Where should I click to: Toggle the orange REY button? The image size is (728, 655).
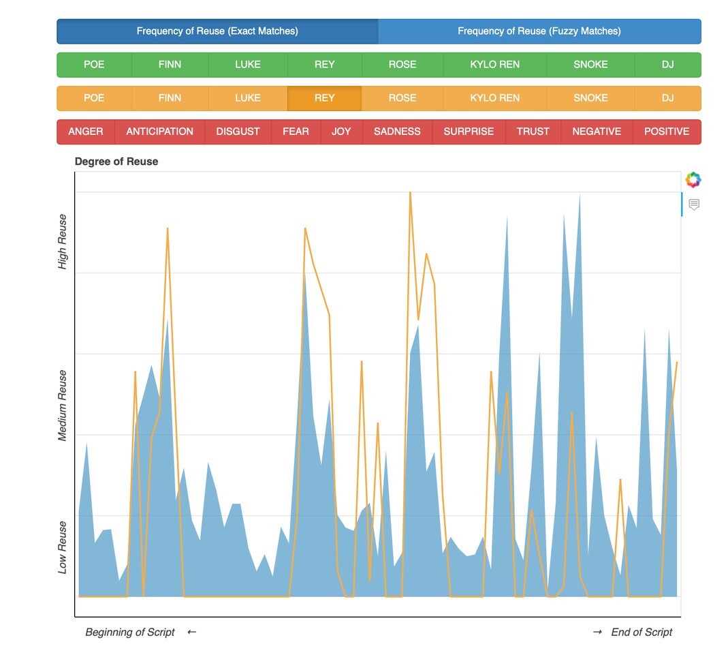click(324, 98)
